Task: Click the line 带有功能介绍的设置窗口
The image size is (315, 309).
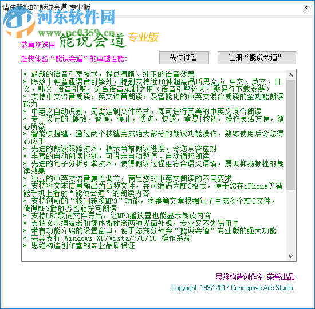Action: tap(149, 231)
